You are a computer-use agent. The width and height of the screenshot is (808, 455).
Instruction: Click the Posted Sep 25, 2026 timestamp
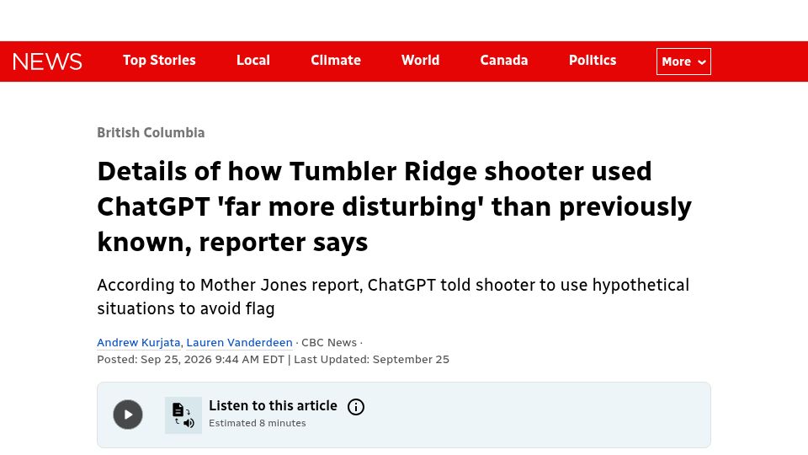(191, 360)
